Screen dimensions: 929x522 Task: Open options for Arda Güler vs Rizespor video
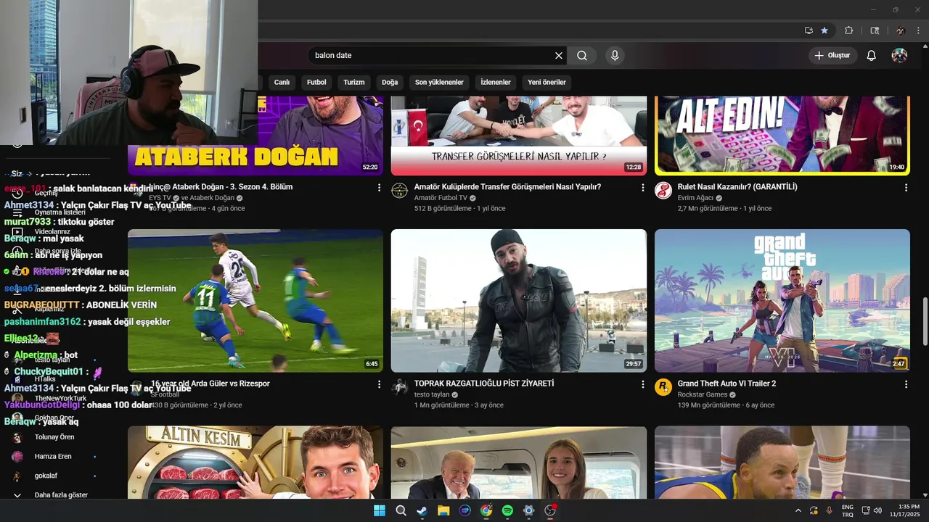[x=379, y=384]
